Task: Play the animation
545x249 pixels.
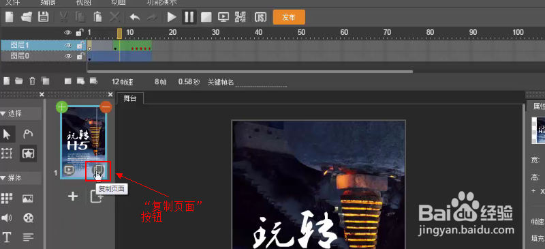Action: (x=172, y=17)
